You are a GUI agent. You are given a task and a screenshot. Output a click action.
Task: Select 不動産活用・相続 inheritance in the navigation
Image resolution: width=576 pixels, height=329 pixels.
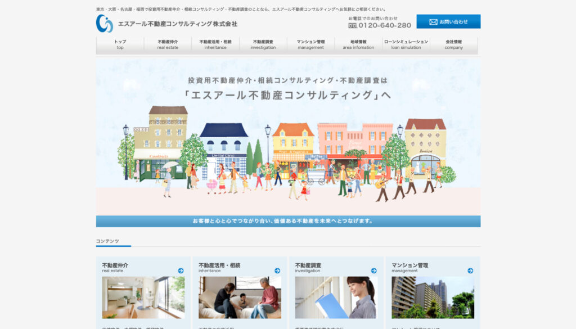(x=215, y=44)
